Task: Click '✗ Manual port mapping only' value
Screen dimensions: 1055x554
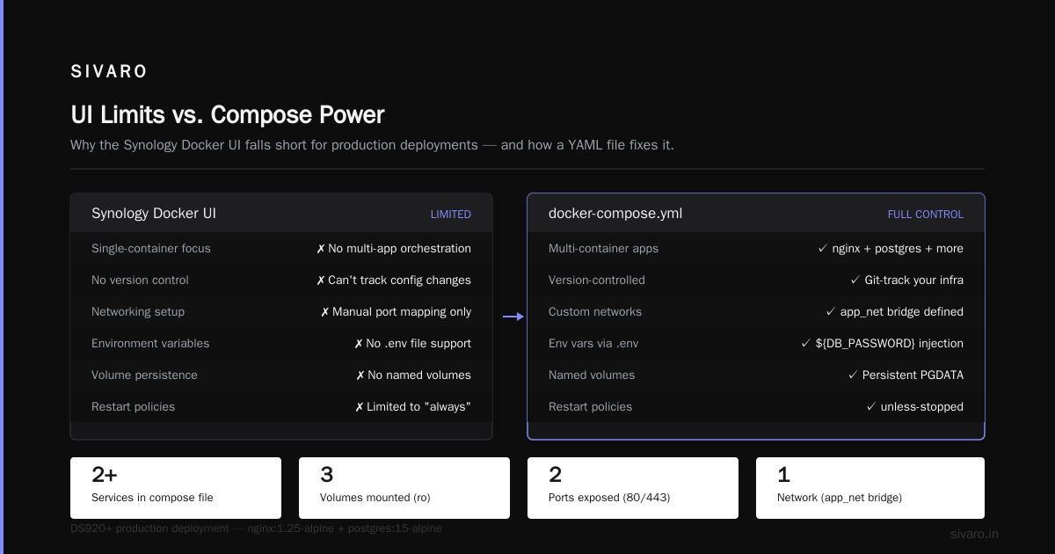Action: [x=396, y=312]
